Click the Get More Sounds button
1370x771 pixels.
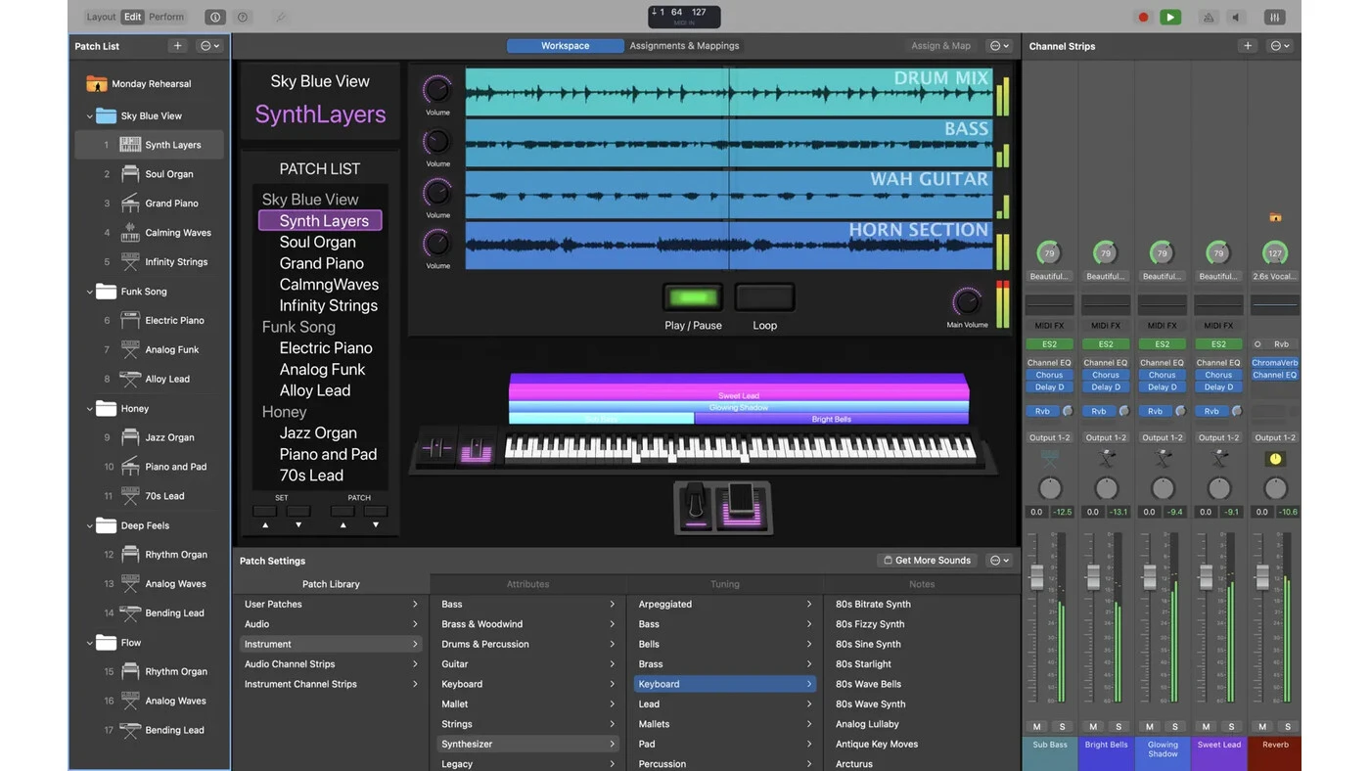point(926,561)
